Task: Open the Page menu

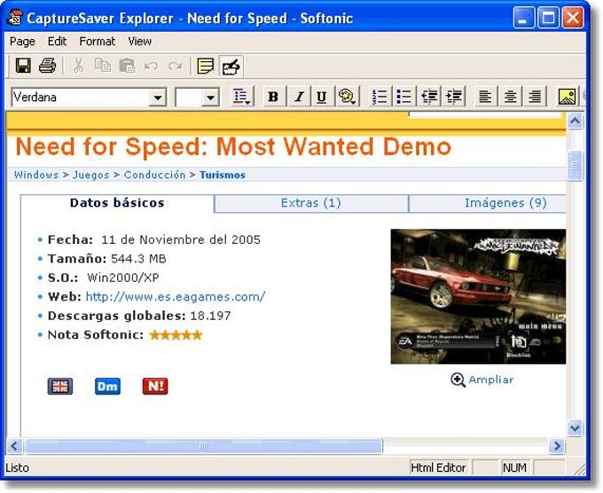Action: 22,41
